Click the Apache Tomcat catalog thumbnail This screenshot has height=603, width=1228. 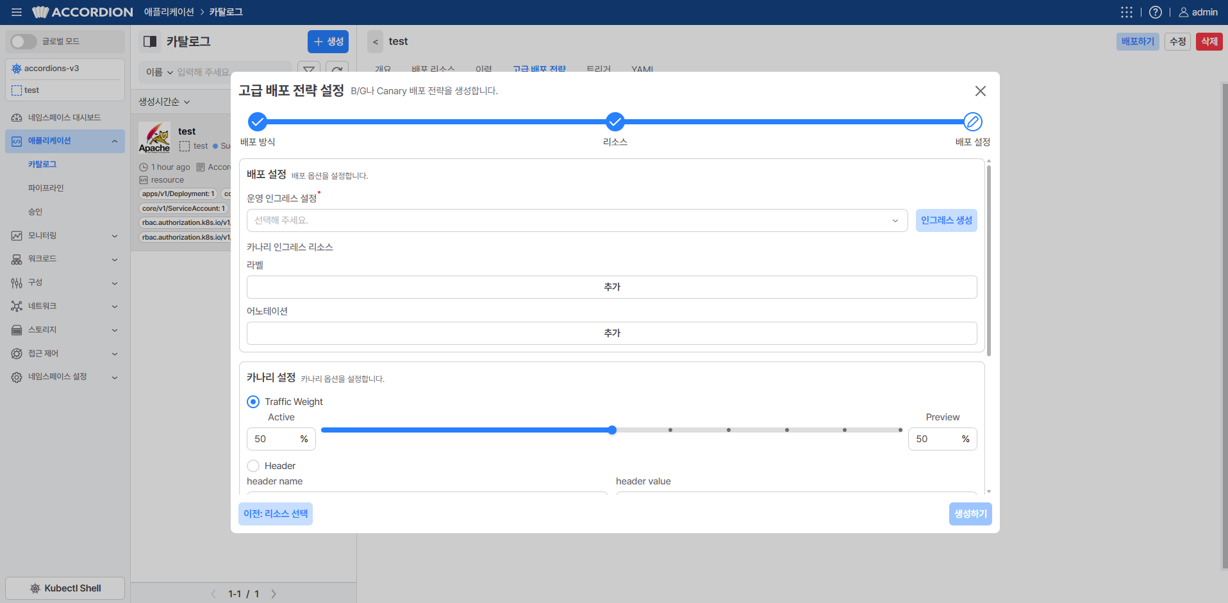[x=154, y=138]
